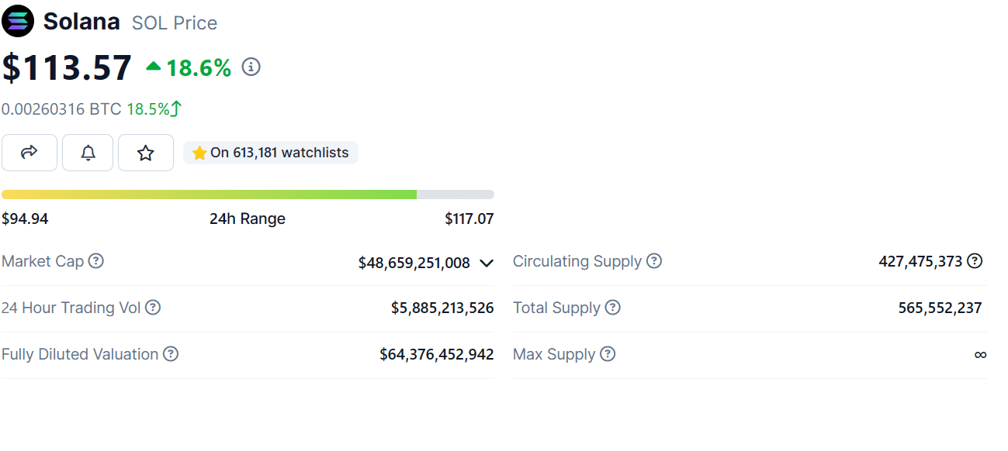1008x451 pixels.
Task: Open supply verification icon beside 427,475,373
Action: 975,261
